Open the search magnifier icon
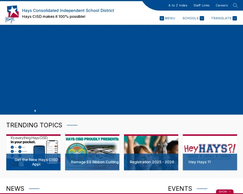Image resolution: width=243 pixels, height=194 pixels. [x=235, y=5]
